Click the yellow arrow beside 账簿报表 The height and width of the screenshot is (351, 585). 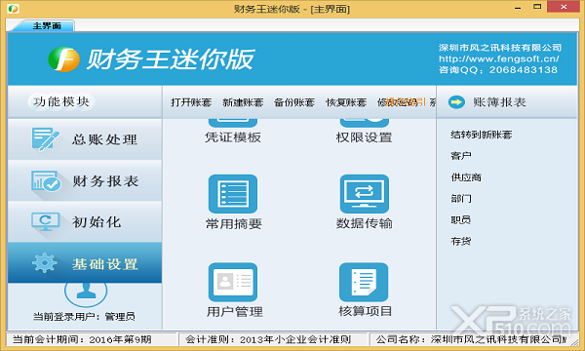pos(456,102)
